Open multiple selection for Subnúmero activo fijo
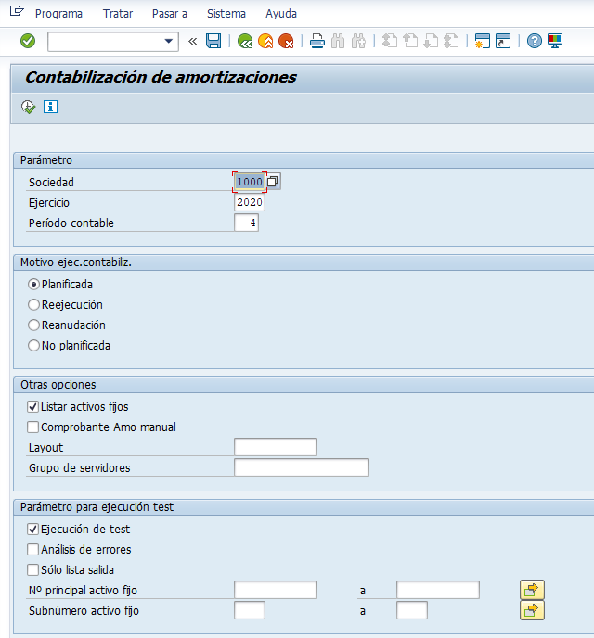This screenshot has width=594, height=638. tap(532, 610)
